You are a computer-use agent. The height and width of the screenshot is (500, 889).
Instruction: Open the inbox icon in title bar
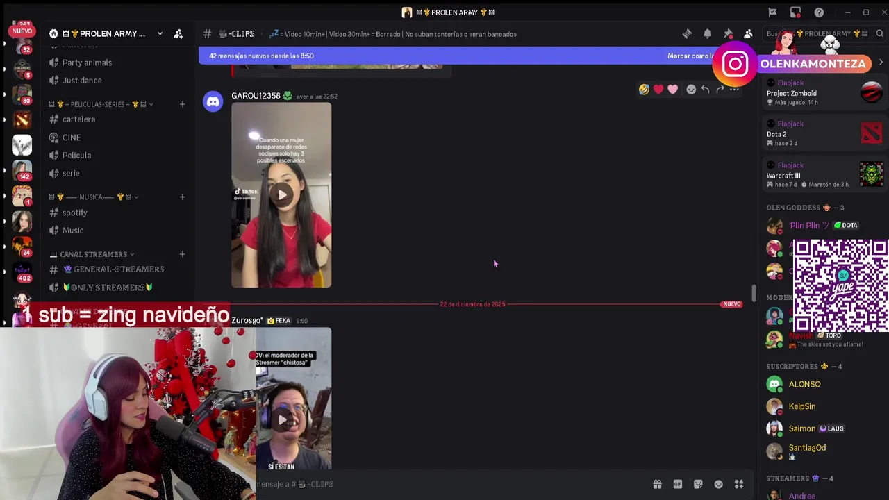[x=795, y=12]
